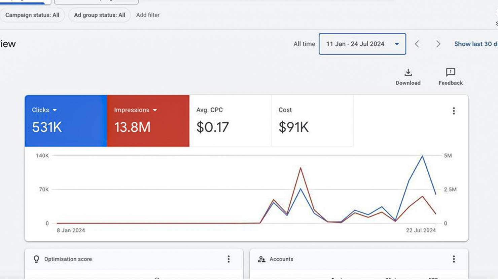Expand the date range dropdown 11 Jan - 24 Jul 2024

[362, 44]
